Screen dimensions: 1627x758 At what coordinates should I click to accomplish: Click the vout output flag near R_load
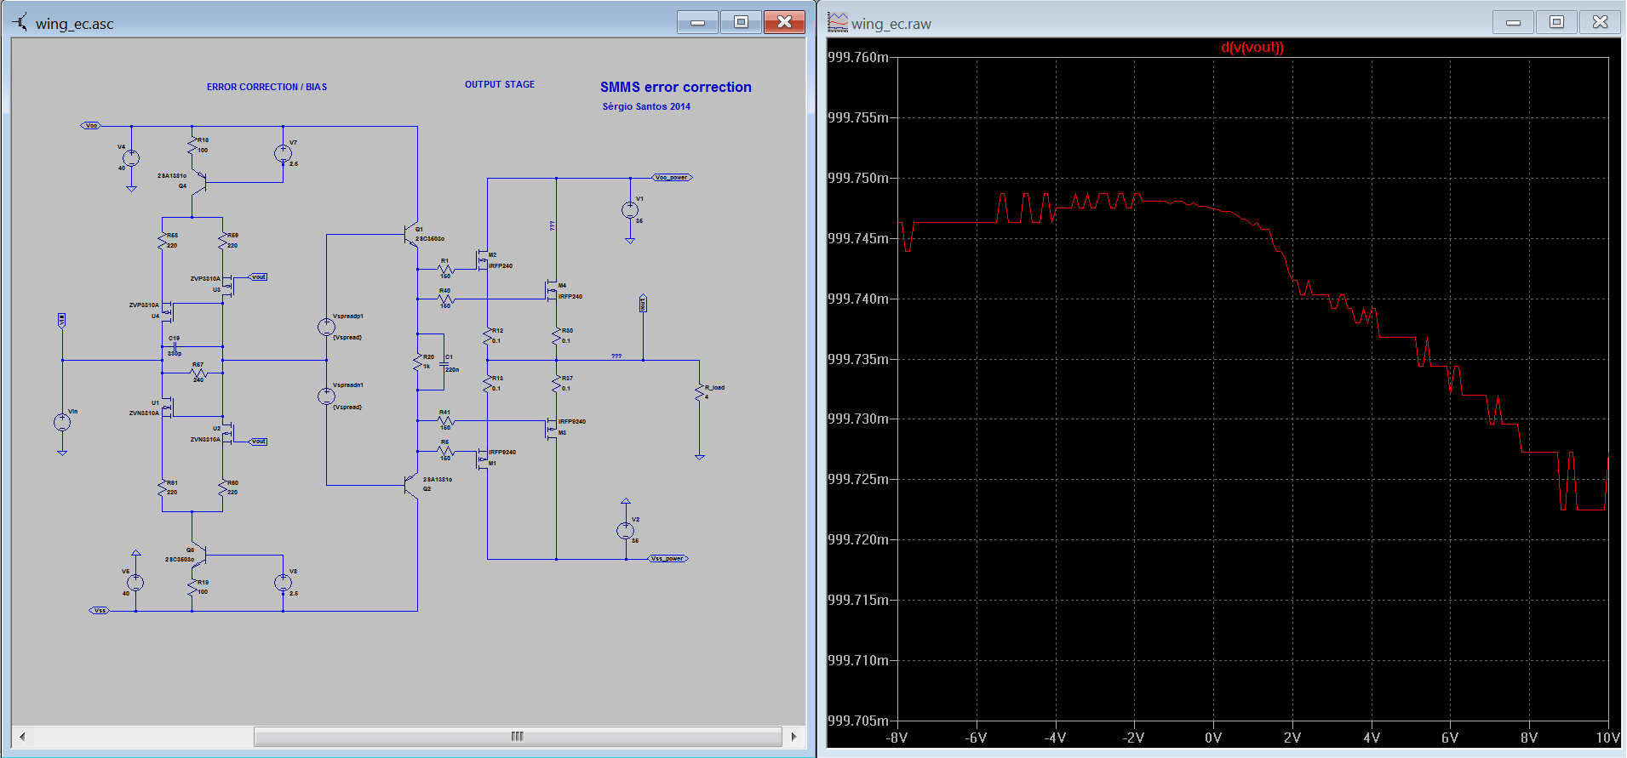(x=643, y=304)
